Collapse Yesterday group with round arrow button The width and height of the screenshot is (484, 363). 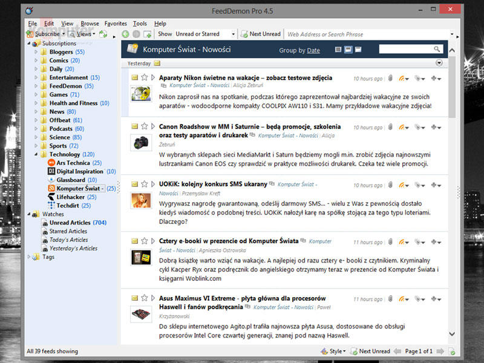tap(439, 63)
